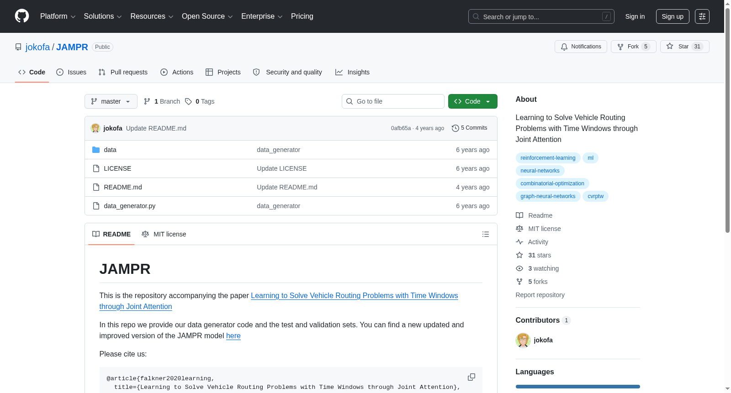Open the graph-neural-networks topic tag

point(548,196)
